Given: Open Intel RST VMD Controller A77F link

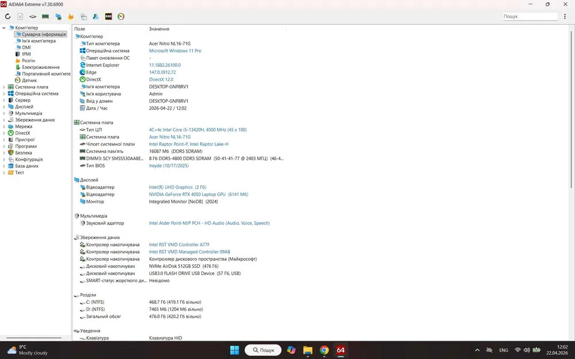Looking at the screenshot, I should [x=179, y=244].
